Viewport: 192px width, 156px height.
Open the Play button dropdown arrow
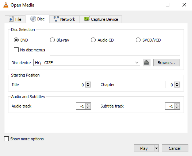tap(156, 148)
